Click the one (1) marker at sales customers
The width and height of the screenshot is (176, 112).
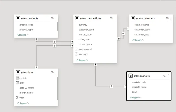pyautogui.click(x=128, y=29)
